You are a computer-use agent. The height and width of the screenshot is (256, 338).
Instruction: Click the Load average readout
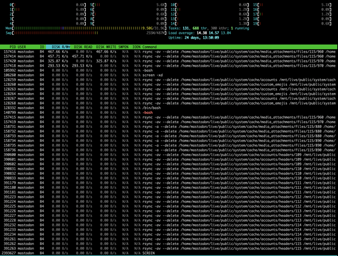(199, 33)
